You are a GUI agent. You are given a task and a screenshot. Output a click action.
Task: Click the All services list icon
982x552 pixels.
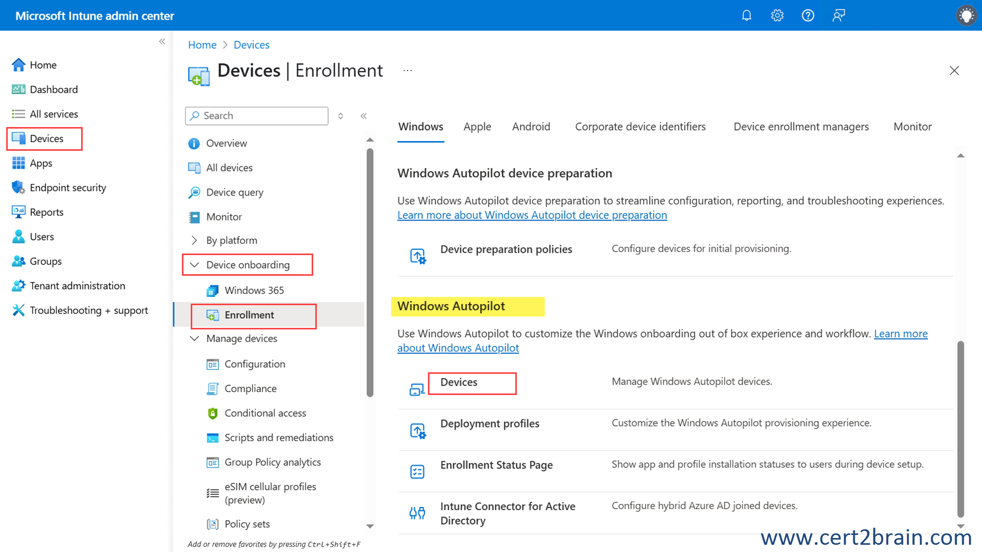tap(19, 114)
